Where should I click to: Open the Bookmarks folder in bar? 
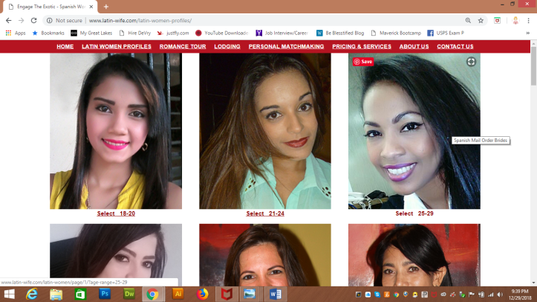48,33
